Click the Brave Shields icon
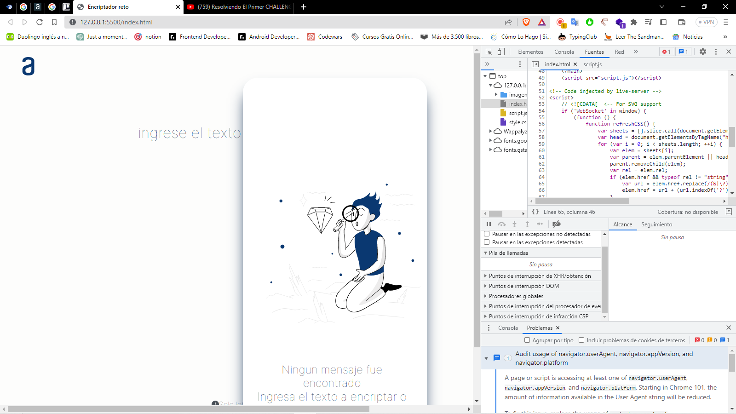 [526, 22]
